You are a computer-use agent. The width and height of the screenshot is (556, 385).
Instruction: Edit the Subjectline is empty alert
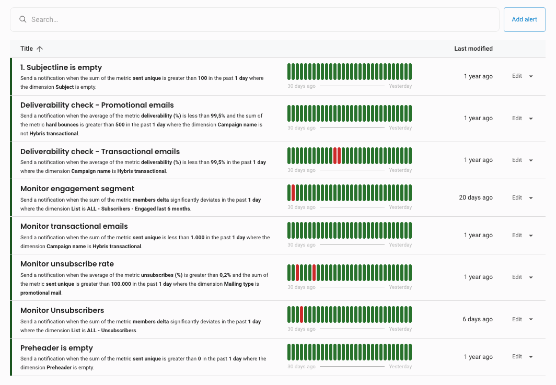pyautogui.click(x=517, y=76)
